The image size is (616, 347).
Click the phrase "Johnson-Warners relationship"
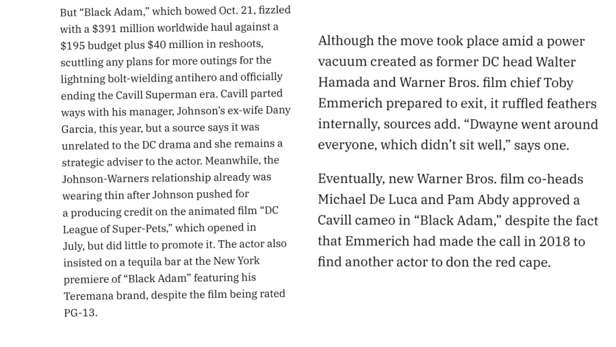pos(136,179)
